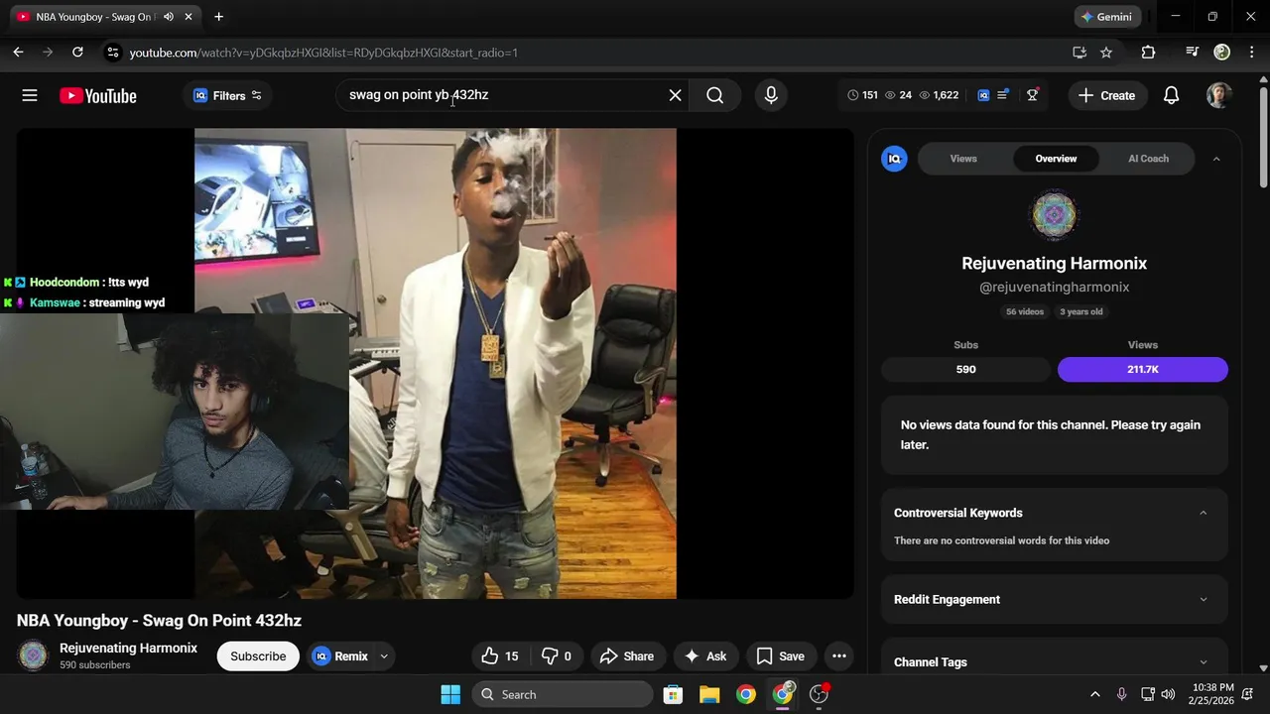Screen dimensions: 1270x714
Task: Collapse the vidIQ panel with top chevron
Action: click(x=1216, y=159)
